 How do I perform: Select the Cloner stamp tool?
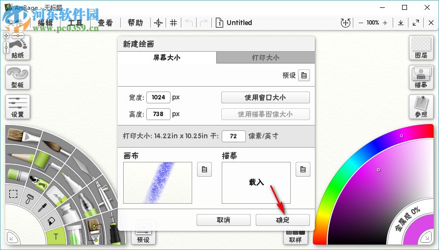29,199
